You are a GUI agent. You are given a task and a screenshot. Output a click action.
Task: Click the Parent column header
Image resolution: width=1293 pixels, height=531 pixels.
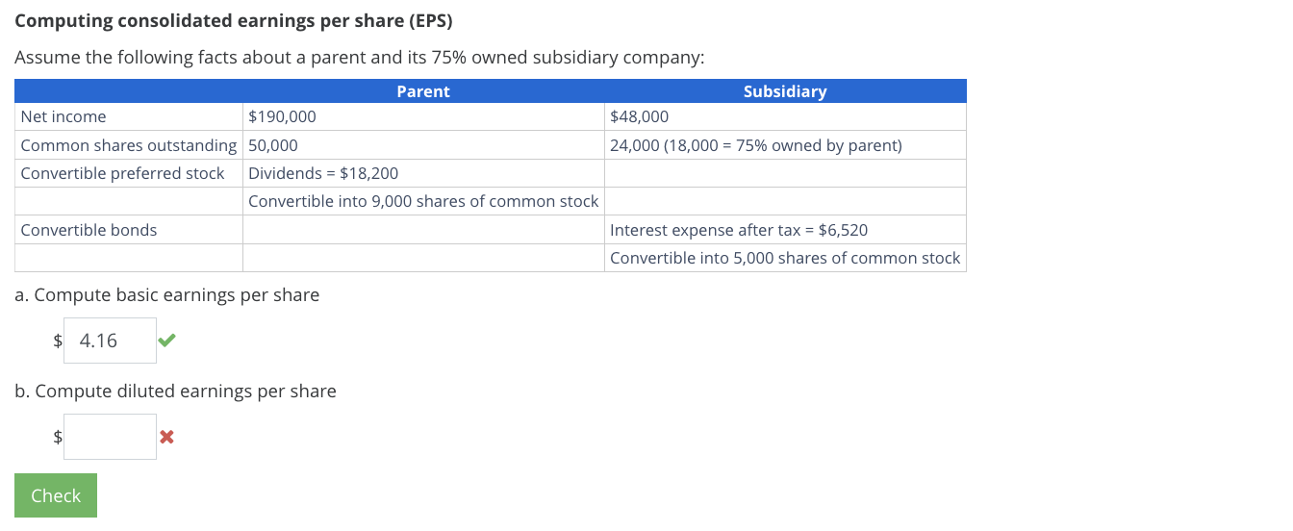point(423,91)
